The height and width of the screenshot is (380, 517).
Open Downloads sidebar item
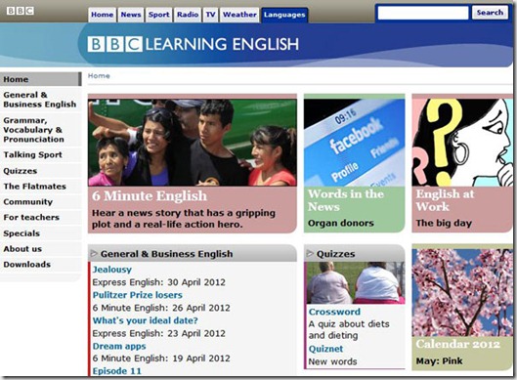(x=40, y=265)
